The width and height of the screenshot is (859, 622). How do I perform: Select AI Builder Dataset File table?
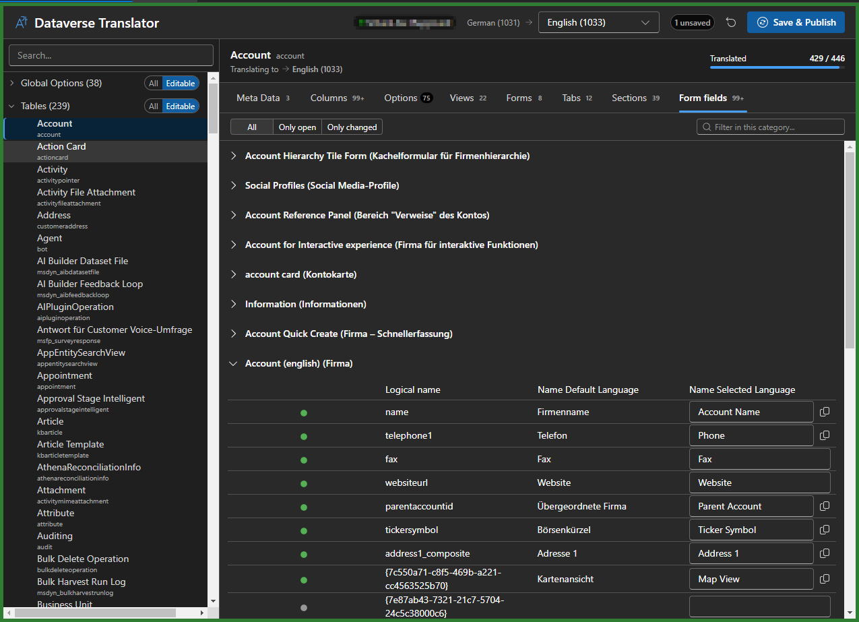point(106,266)
